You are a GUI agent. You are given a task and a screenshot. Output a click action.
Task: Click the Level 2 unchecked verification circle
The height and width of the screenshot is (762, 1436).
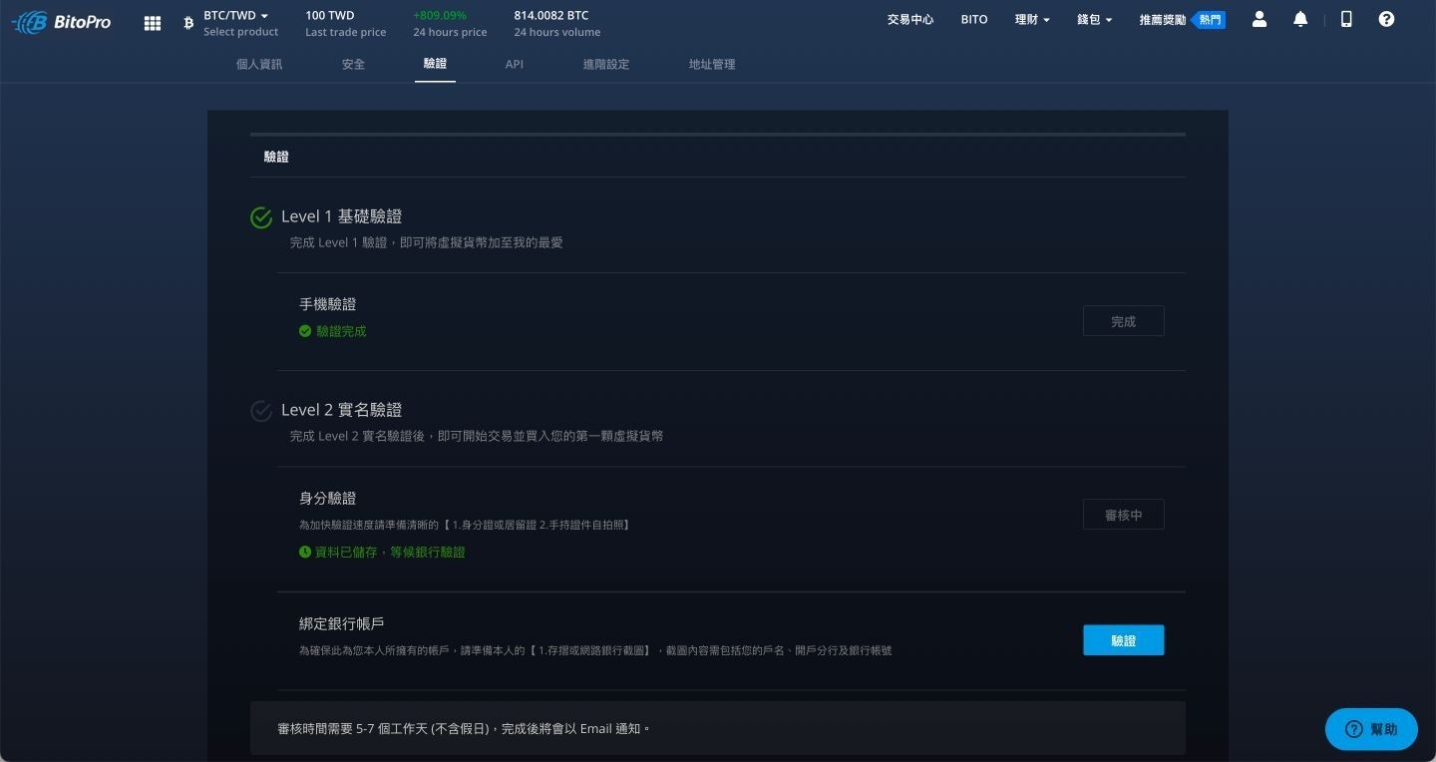tap(261, 411)
